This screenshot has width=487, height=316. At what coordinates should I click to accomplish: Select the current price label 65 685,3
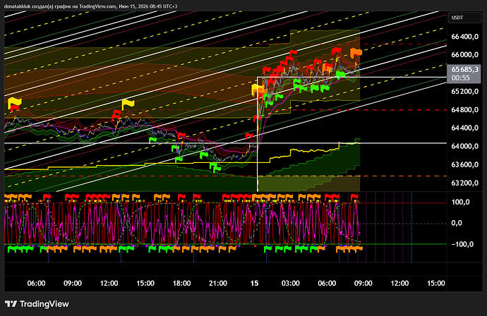(465, 70)
